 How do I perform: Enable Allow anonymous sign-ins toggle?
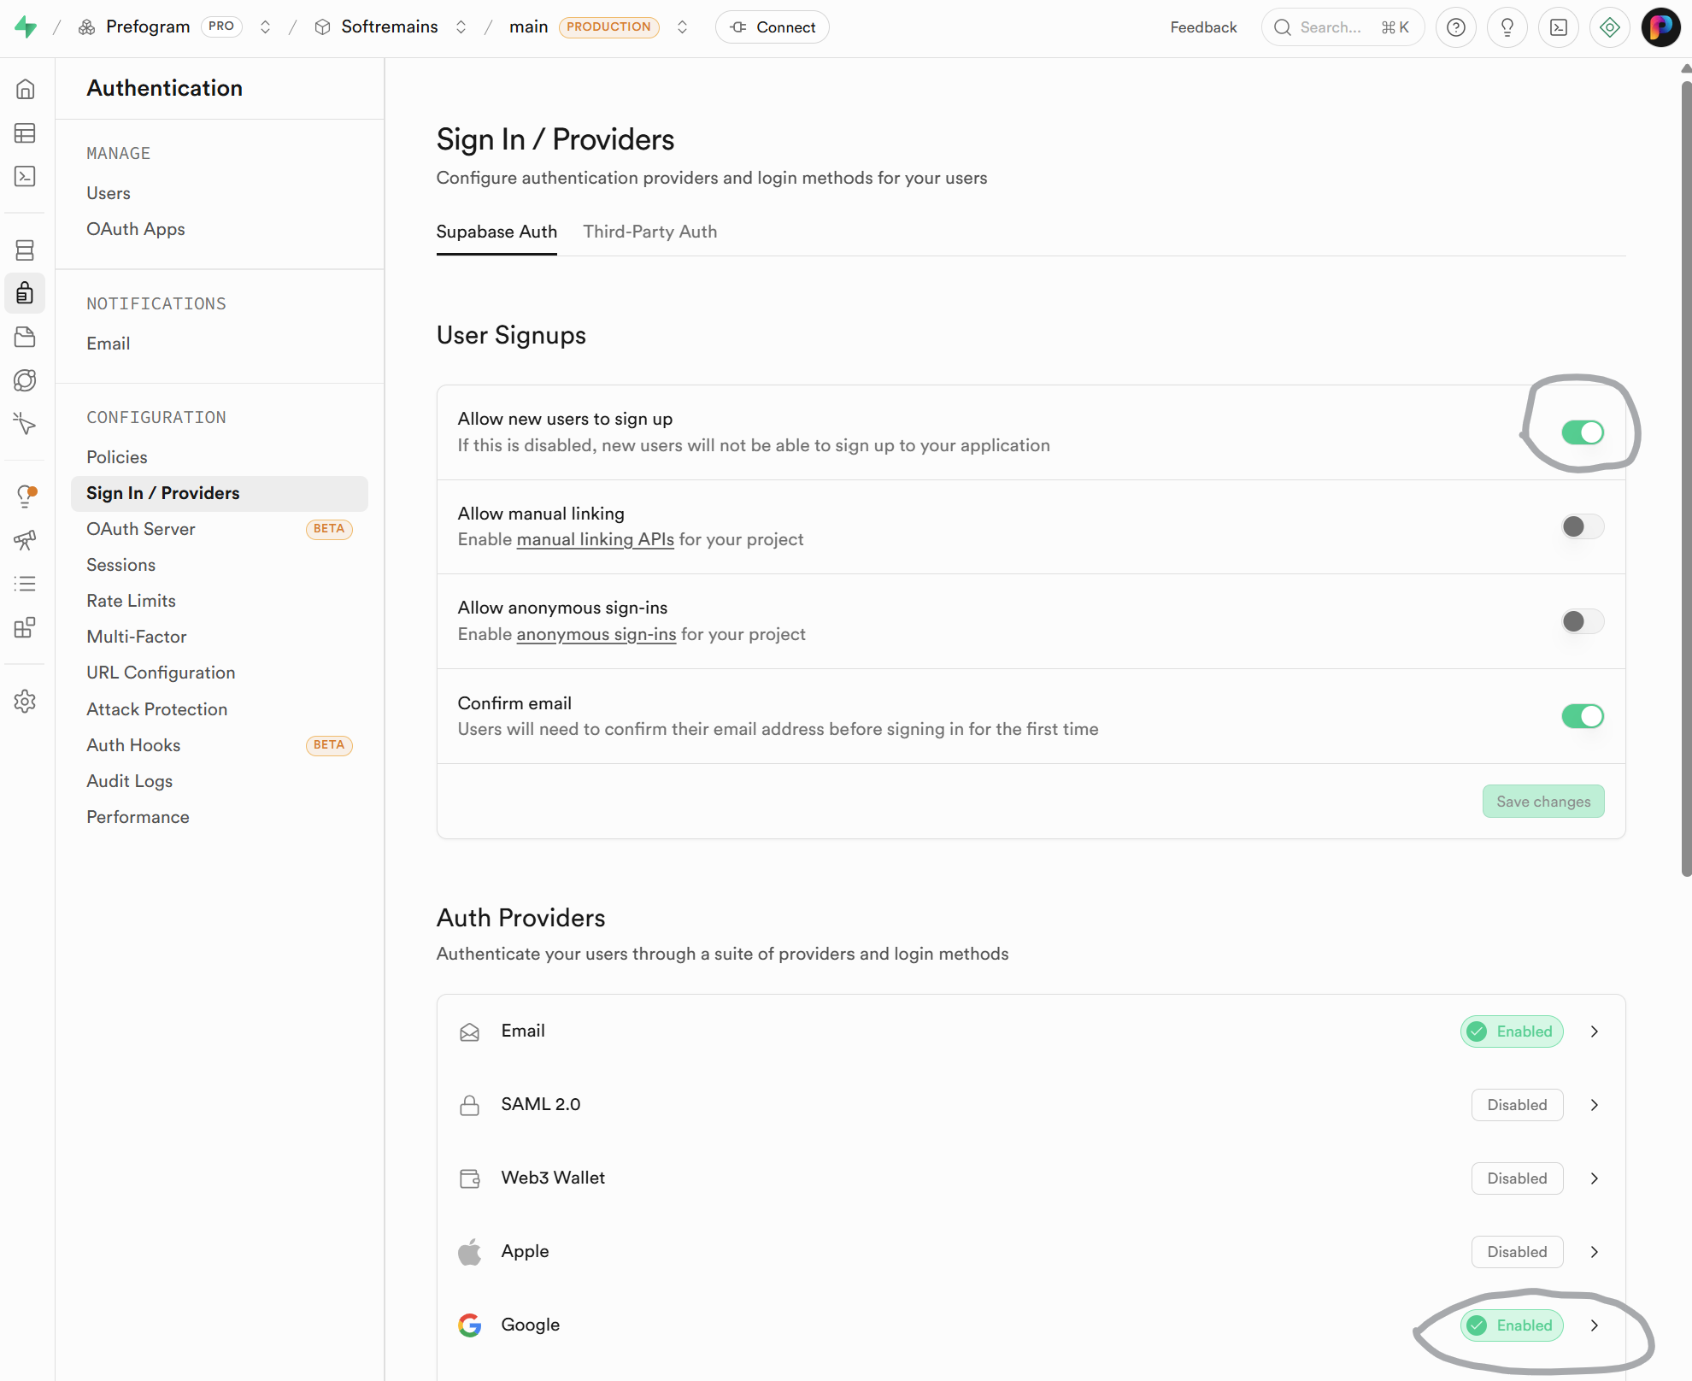(1582, 621)
